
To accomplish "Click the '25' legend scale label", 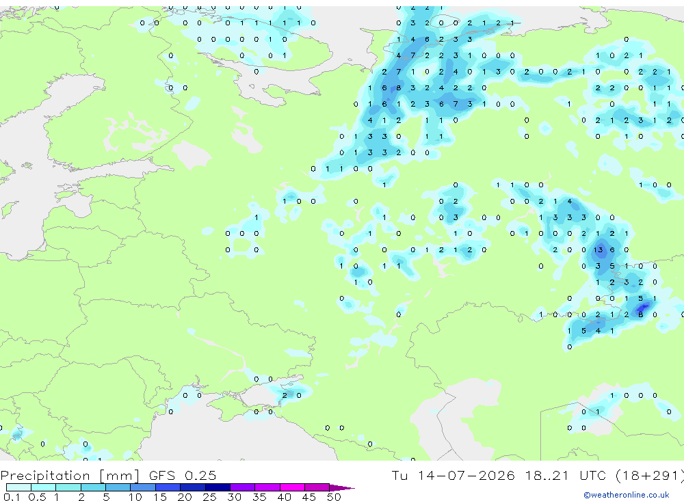I will [210, 497].
